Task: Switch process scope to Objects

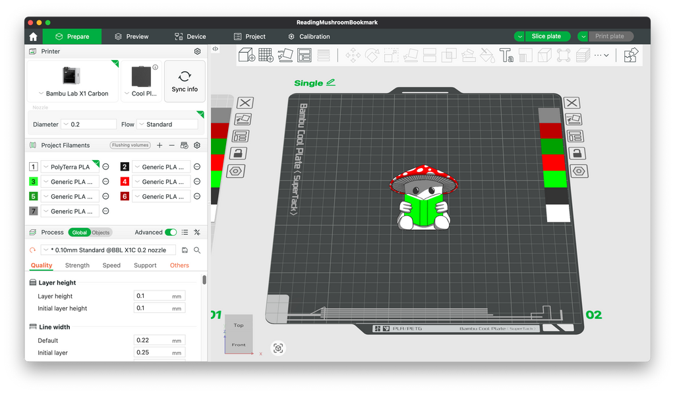Action: 101,233
